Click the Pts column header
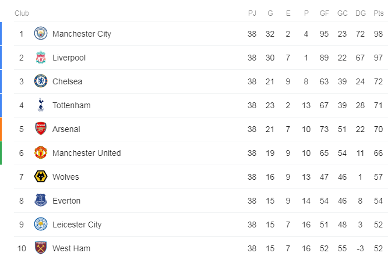388x260 pixels. [x=378, y=13]
